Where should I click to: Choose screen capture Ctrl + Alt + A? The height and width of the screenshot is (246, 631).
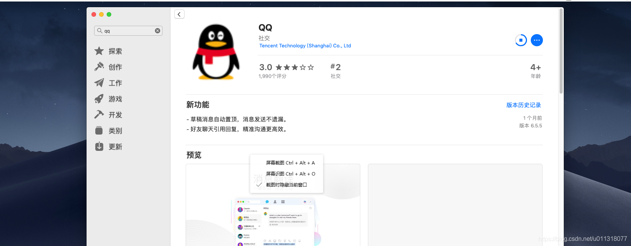(290, 163)
